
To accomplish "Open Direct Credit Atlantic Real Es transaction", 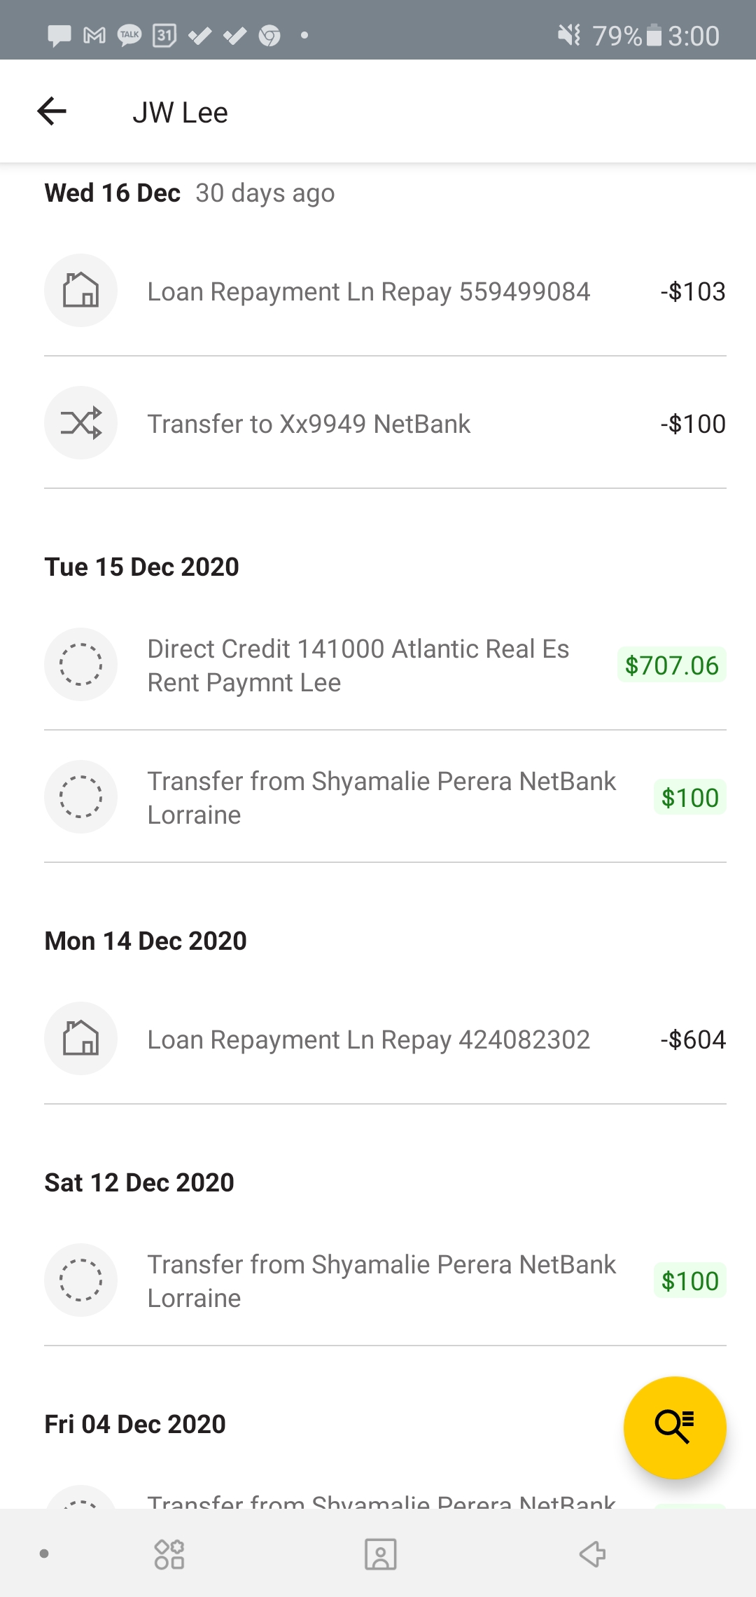I will tap(358, 665).
